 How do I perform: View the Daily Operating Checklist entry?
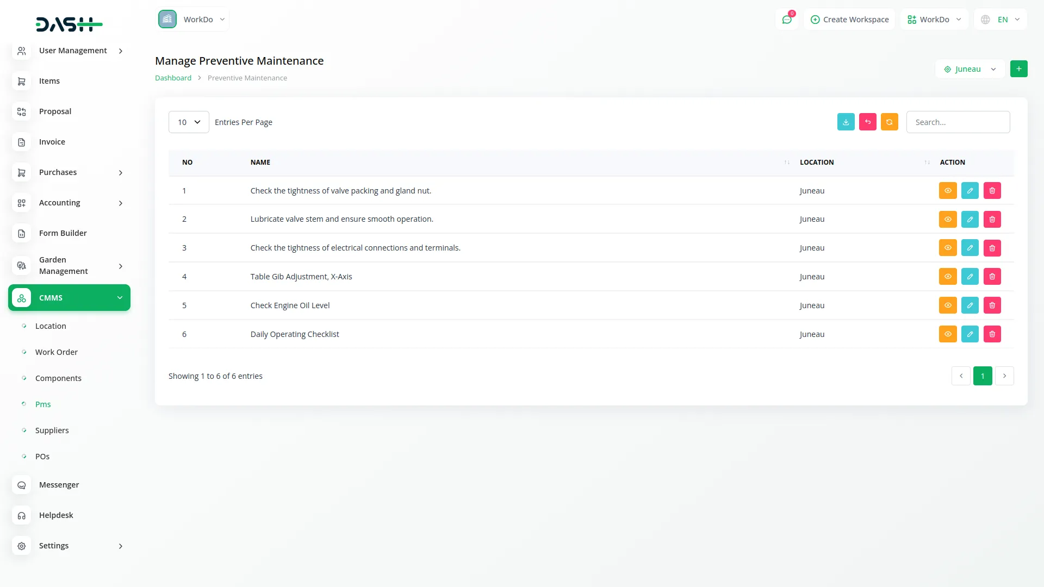(947, 334)
